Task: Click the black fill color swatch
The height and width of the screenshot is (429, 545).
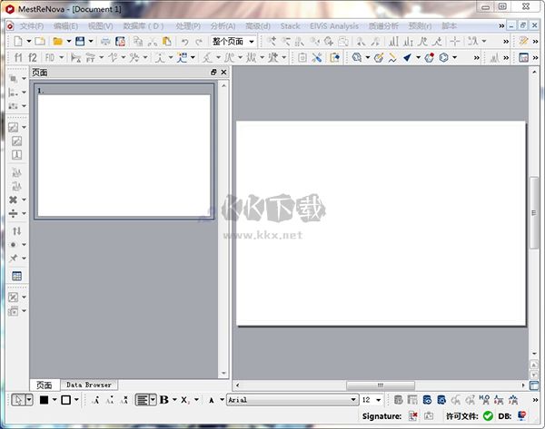Action: click(x=44, y=399)
